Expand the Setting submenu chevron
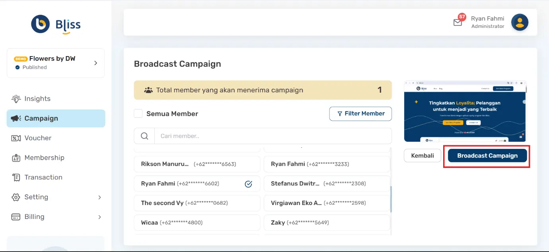The width and height of the screenshot is (549, 252). [99, 197]
